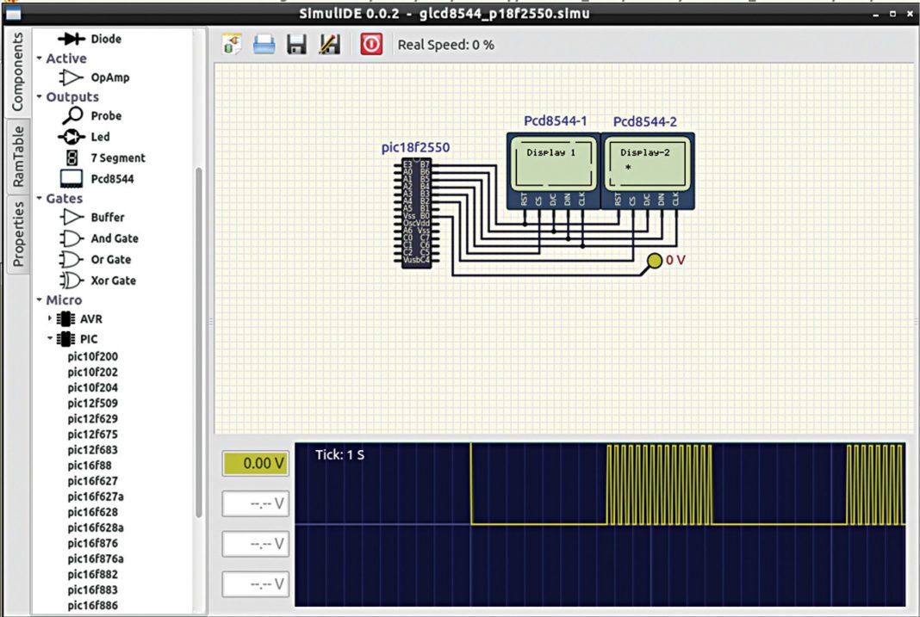920x617 pixels.
Task: Collapse the Gates section
Action: (x=38, y=198)
